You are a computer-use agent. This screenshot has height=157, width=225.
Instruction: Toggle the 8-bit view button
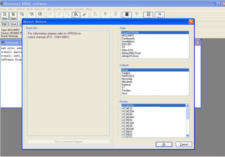click(4, 24)
